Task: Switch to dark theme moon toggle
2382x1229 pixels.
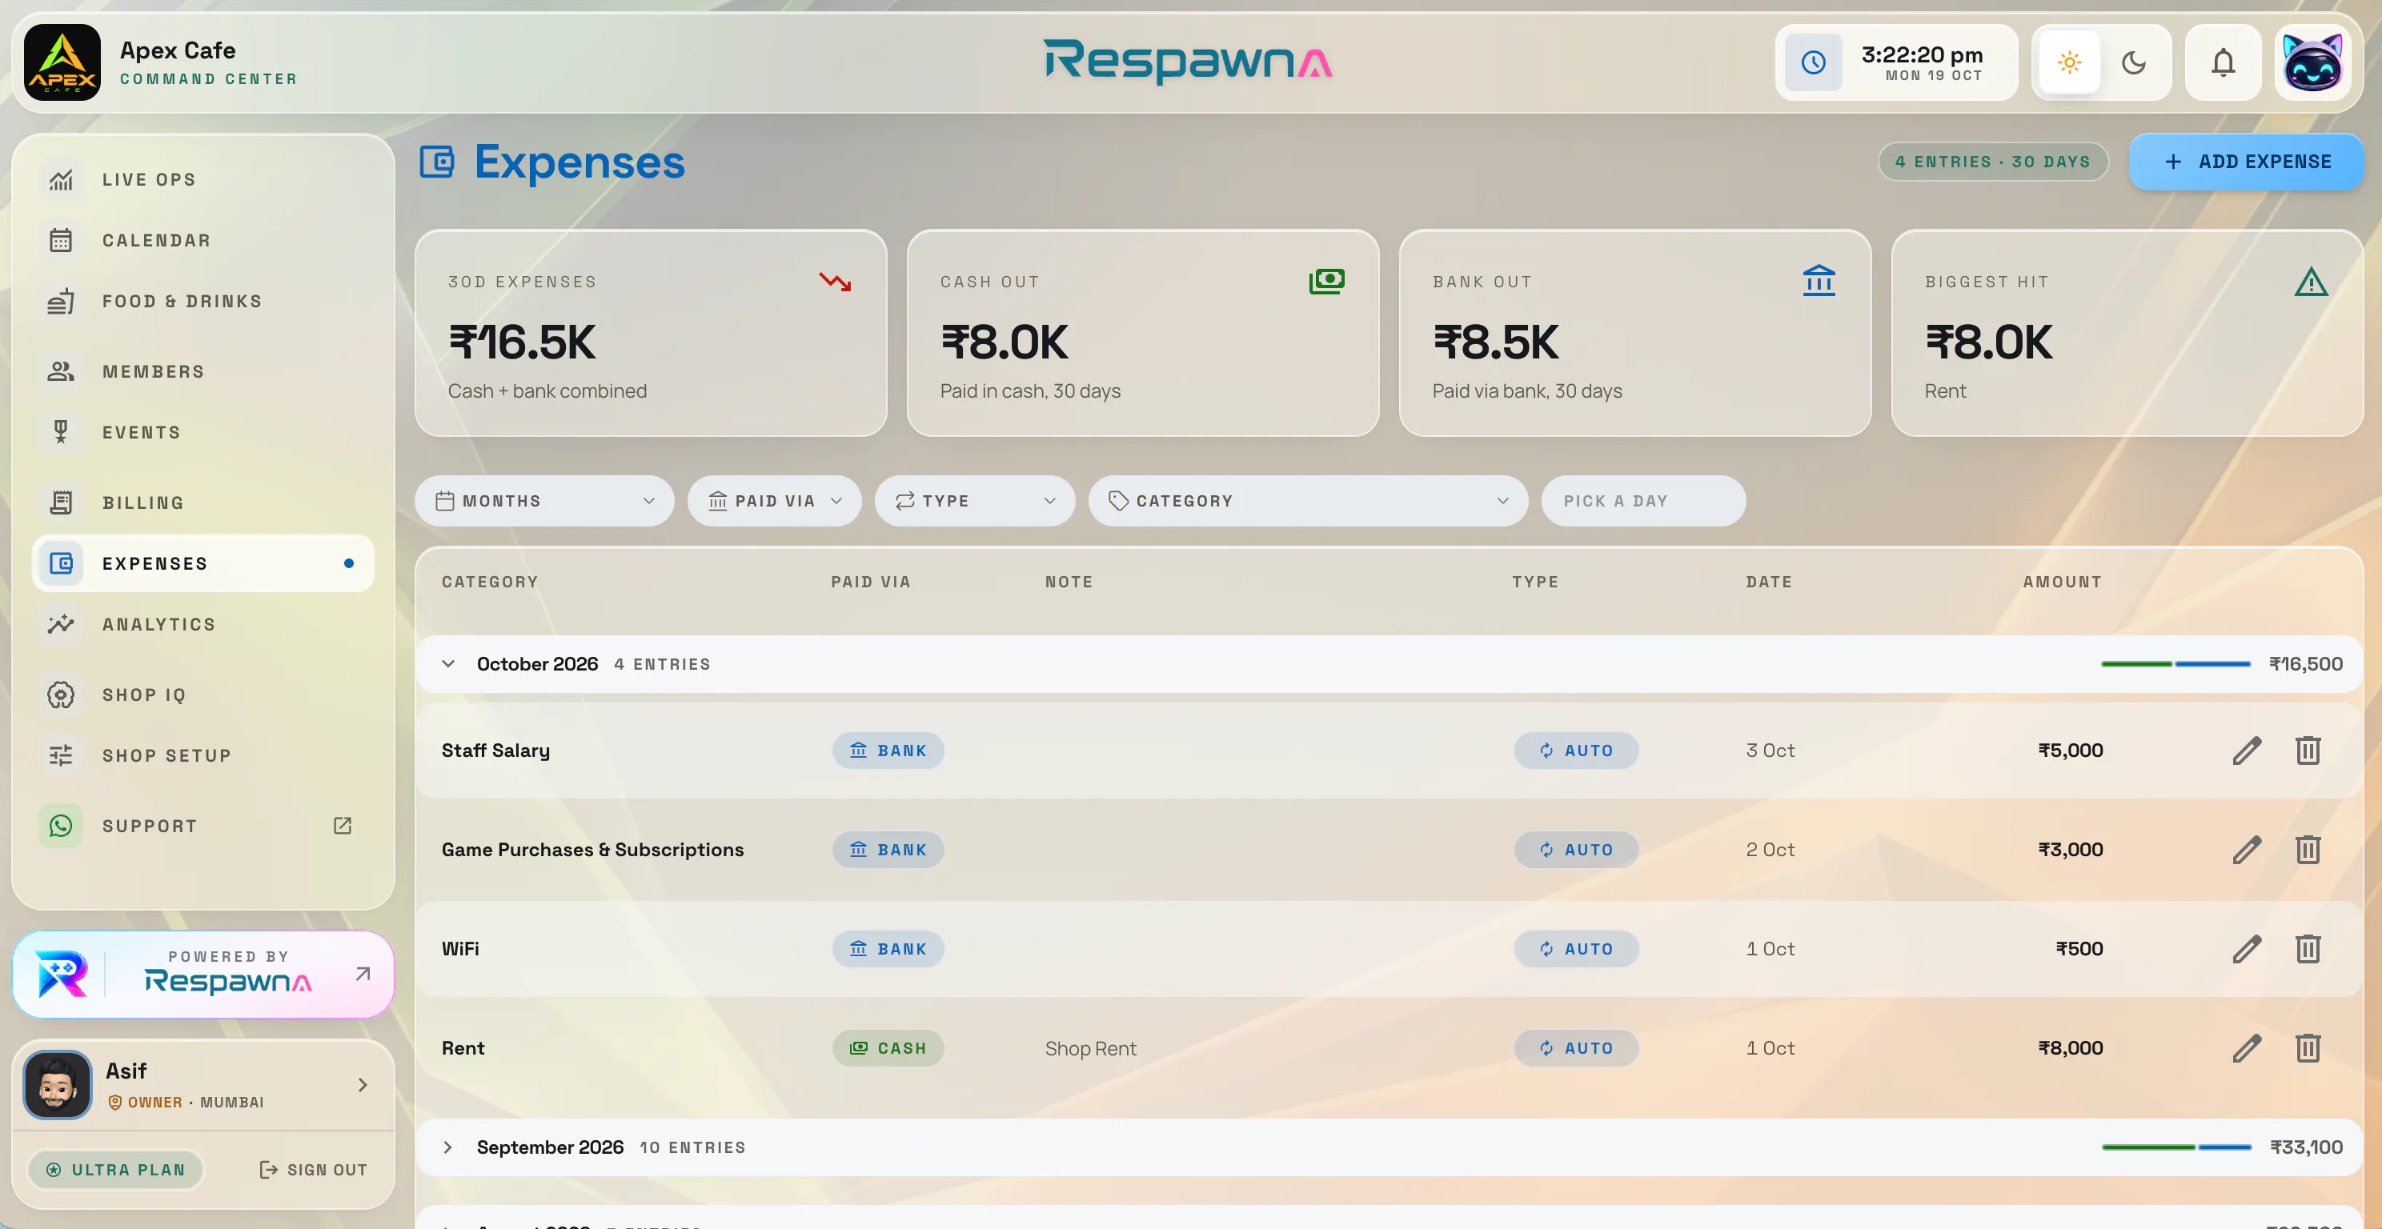Action: (x=2133, y=63)
